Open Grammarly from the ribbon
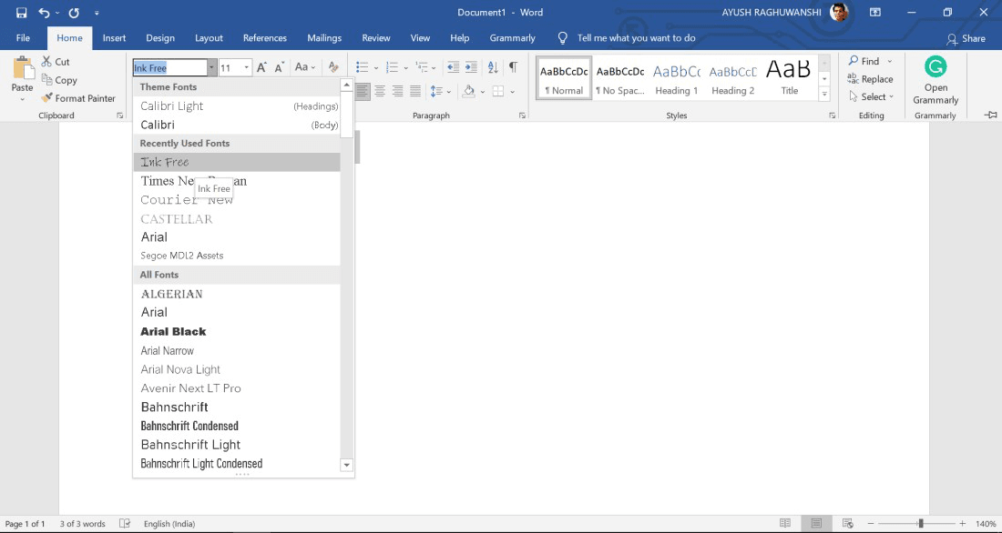1002x533 pixels. click(936, 80)
